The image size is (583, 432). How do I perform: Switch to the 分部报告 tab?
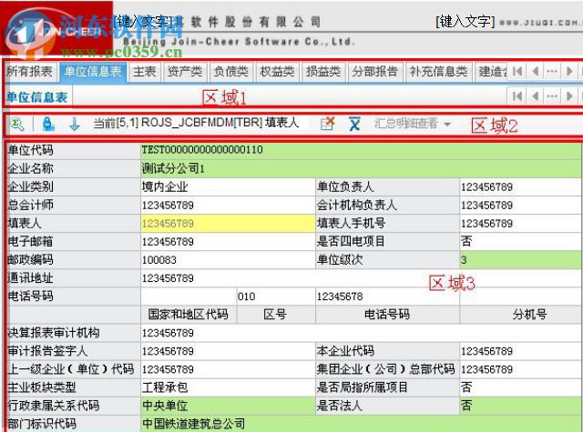375,71
